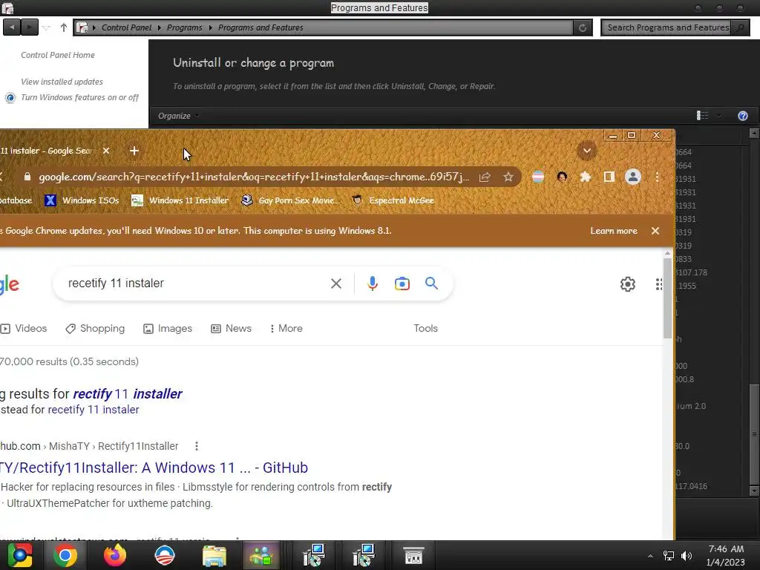Open Google search Tools

(x=425, y=328)
